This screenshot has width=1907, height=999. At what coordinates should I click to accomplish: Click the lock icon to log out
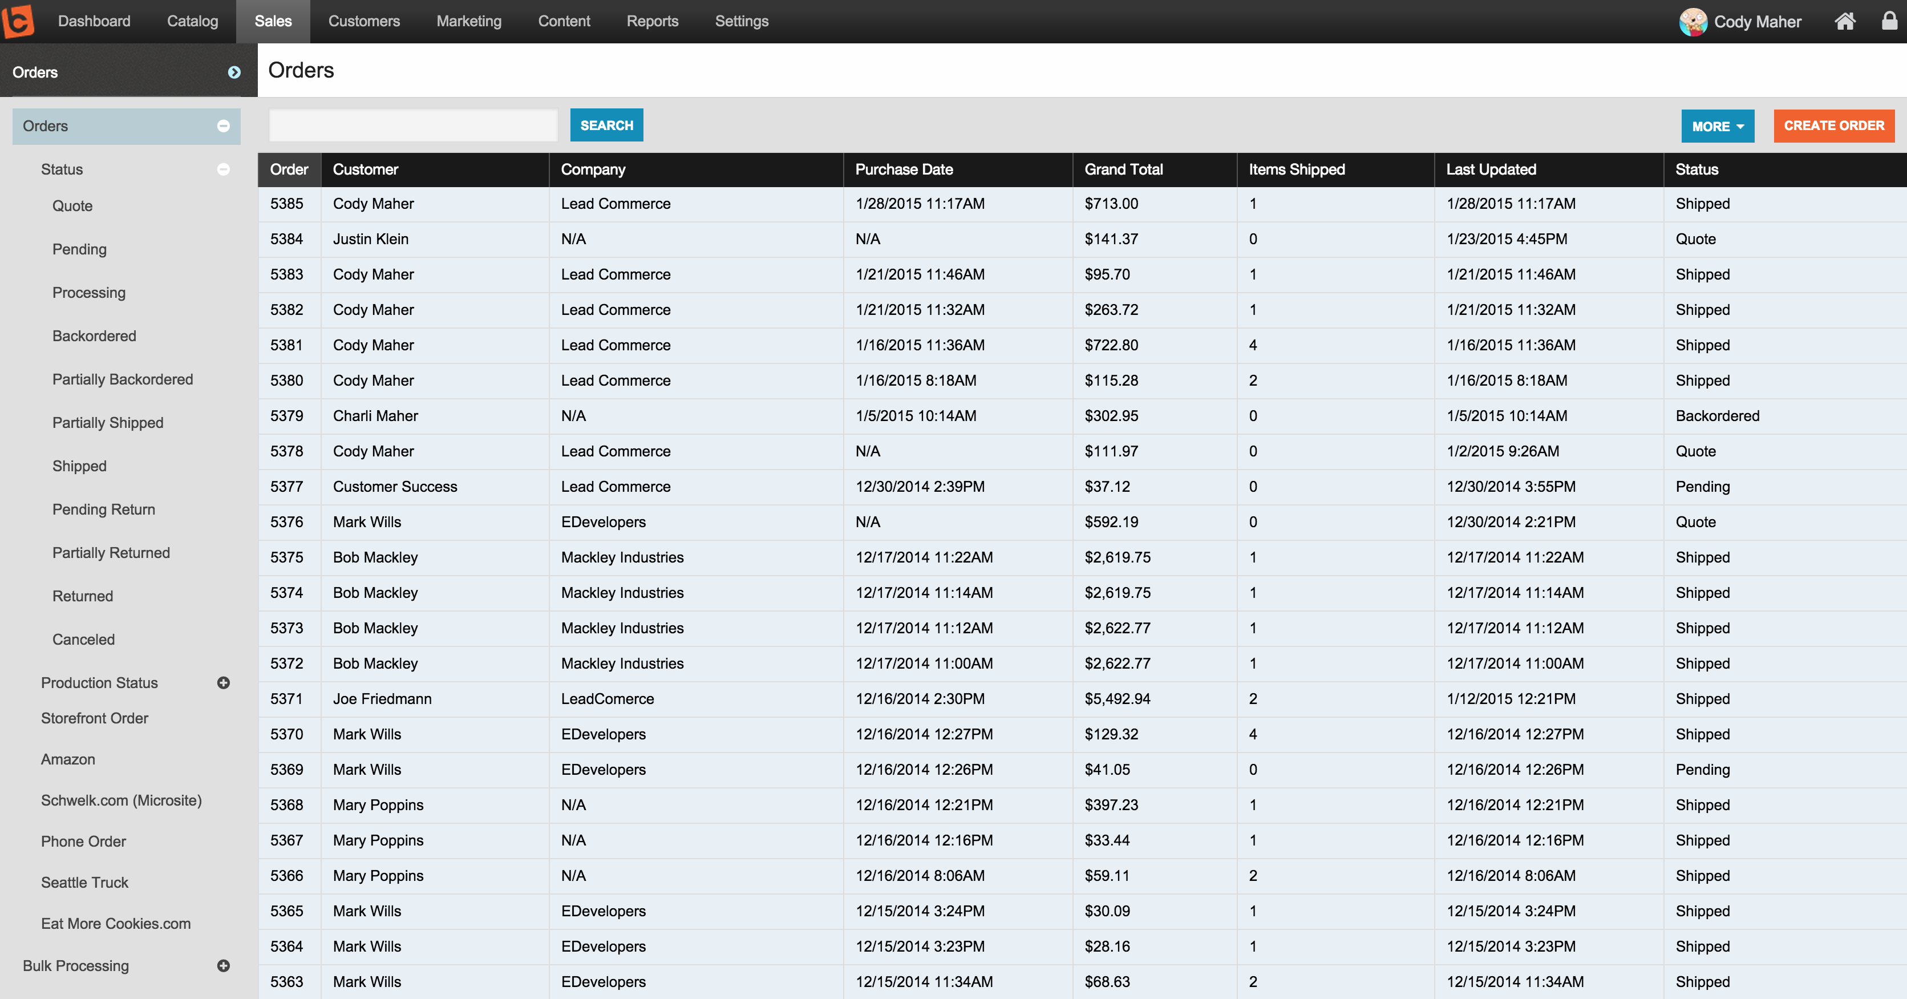(x=1889, y=21)
